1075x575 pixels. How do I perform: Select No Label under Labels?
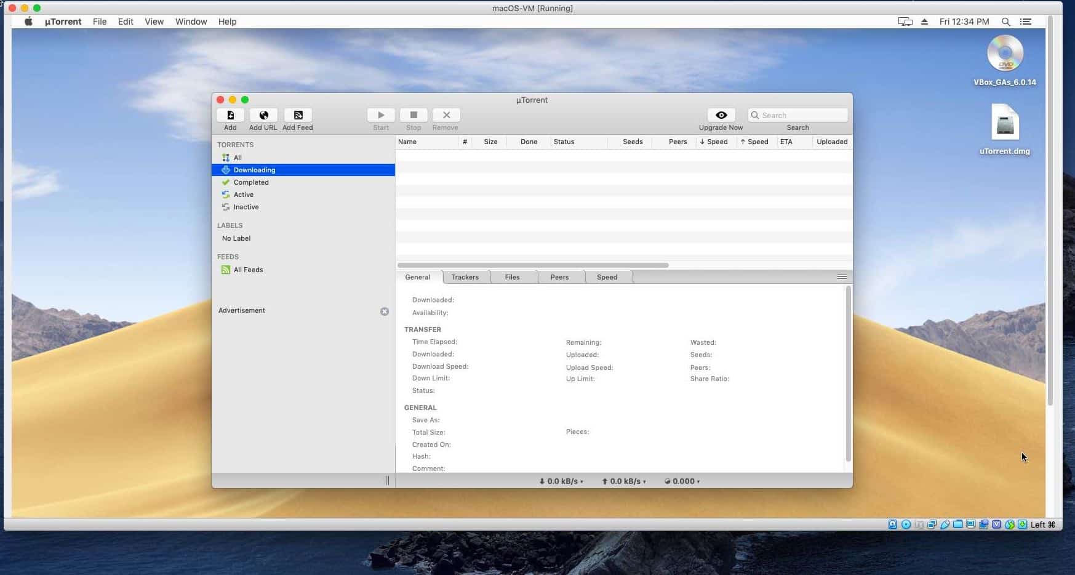tap(303, 238)
